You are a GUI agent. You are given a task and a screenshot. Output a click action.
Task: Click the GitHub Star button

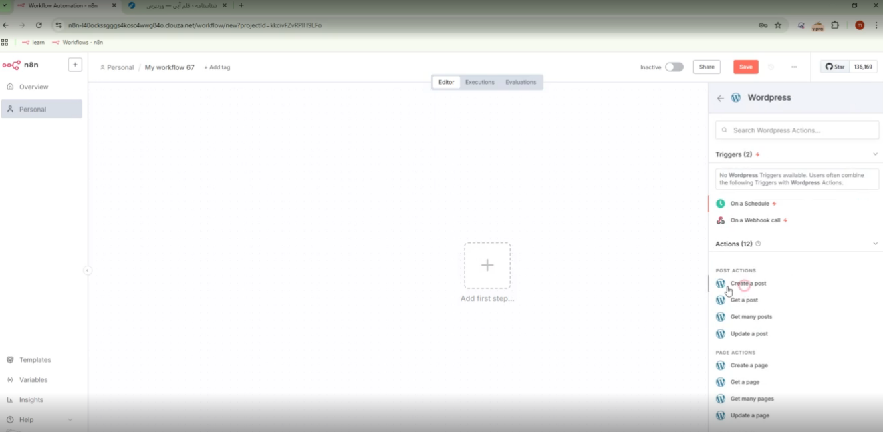(x=835, y=67)
